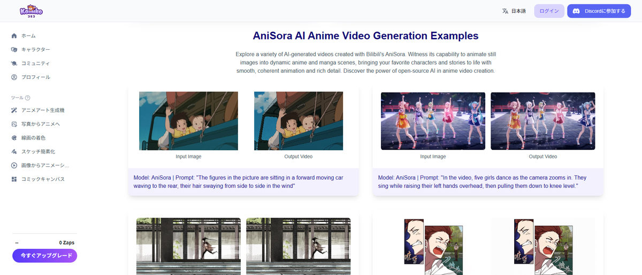Click the profile person icon beside プロフィール
This screenshot has height=275, width=642.
[14, 78]
